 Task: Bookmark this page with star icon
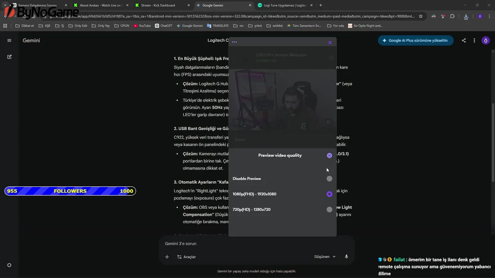(421, 16)
